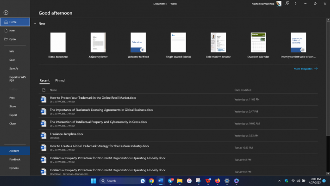Pick the Adjacency letter template
The image size is (330, 186).
point(98,45)
